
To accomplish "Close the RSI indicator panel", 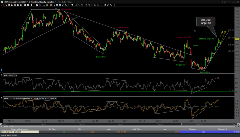I will coord(2,75).
